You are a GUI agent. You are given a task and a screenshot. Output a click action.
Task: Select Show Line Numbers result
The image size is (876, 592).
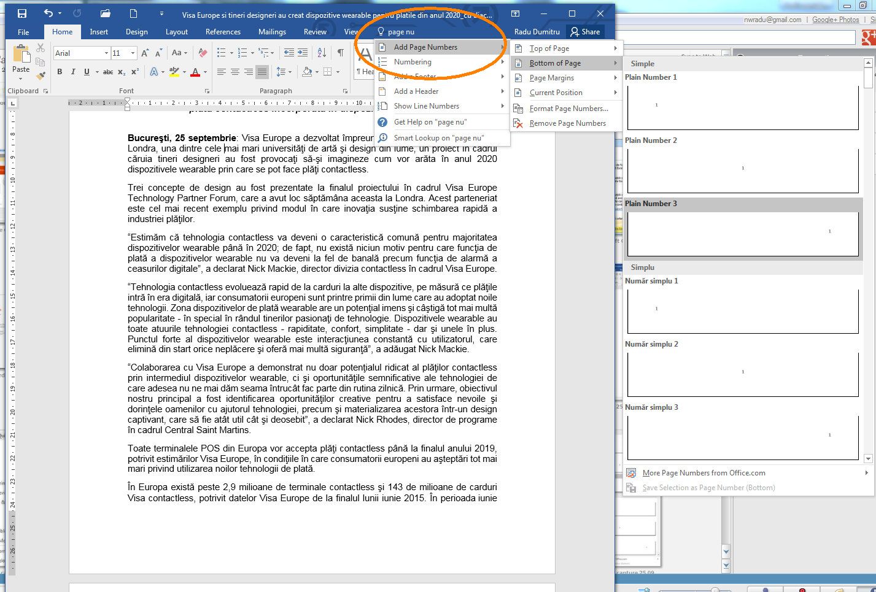click(x=442, y=106)
